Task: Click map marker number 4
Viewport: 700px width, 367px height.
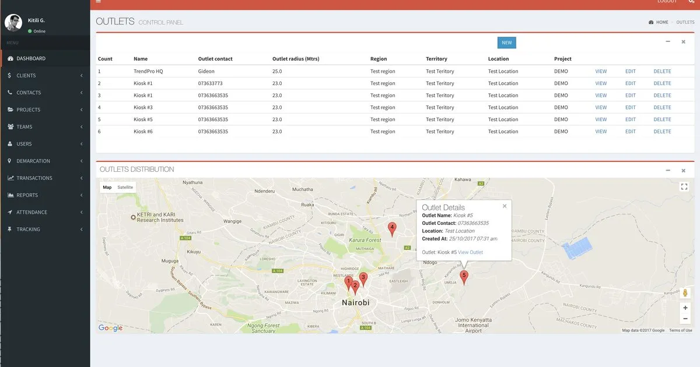Action: coord(392,230)
